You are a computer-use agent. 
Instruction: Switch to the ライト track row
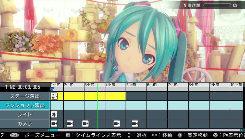[25, 114]
